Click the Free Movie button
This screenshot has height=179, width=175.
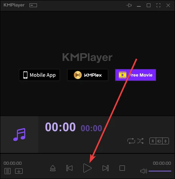pos(135,75)
